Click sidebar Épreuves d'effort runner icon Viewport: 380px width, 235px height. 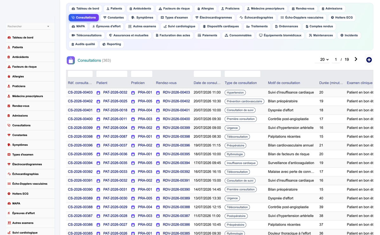click(x=9, y=213)
